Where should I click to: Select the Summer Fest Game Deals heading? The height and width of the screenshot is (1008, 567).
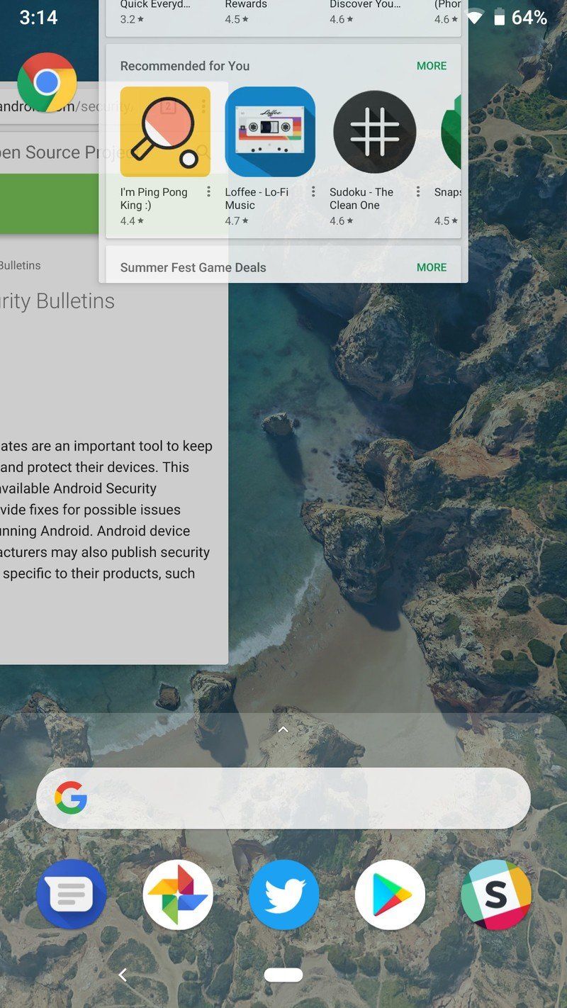coord(193,267)
